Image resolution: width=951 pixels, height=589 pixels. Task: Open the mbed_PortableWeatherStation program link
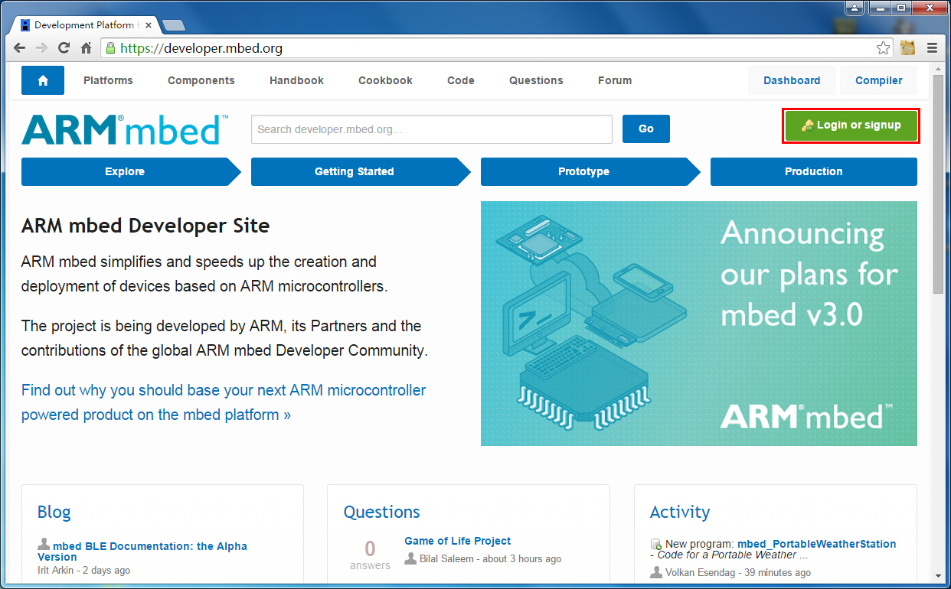click(x=816, y=544)
